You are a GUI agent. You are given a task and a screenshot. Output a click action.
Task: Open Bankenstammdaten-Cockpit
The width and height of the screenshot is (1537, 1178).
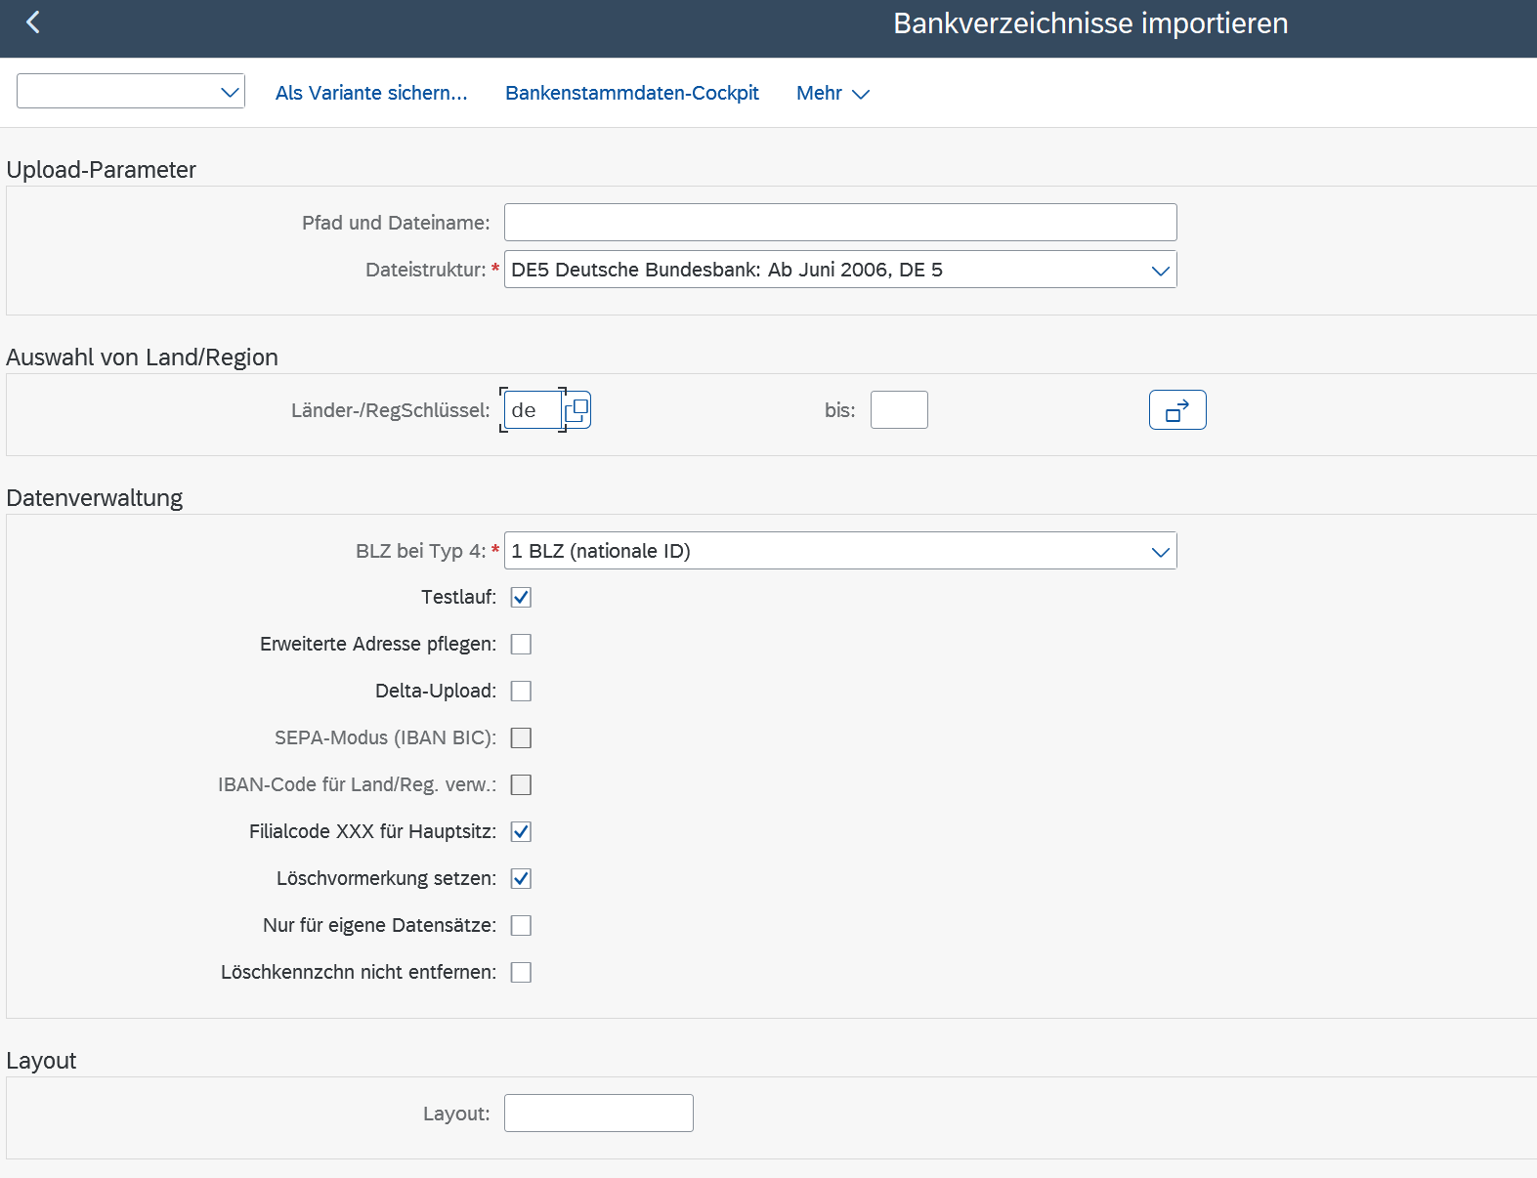tap(631, 93)
